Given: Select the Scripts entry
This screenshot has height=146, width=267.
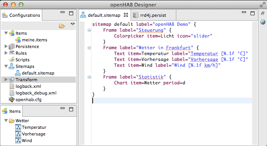Looking at the screenshot, I should pyautogui.click(x=22, y=60).
